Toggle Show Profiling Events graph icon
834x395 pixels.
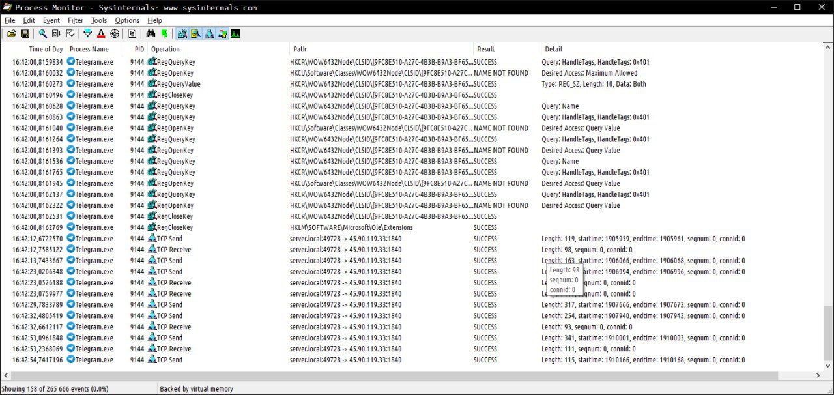(x=235, y=33)
